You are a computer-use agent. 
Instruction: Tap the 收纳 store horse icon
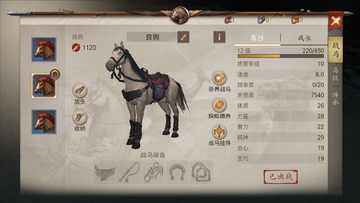80,117
